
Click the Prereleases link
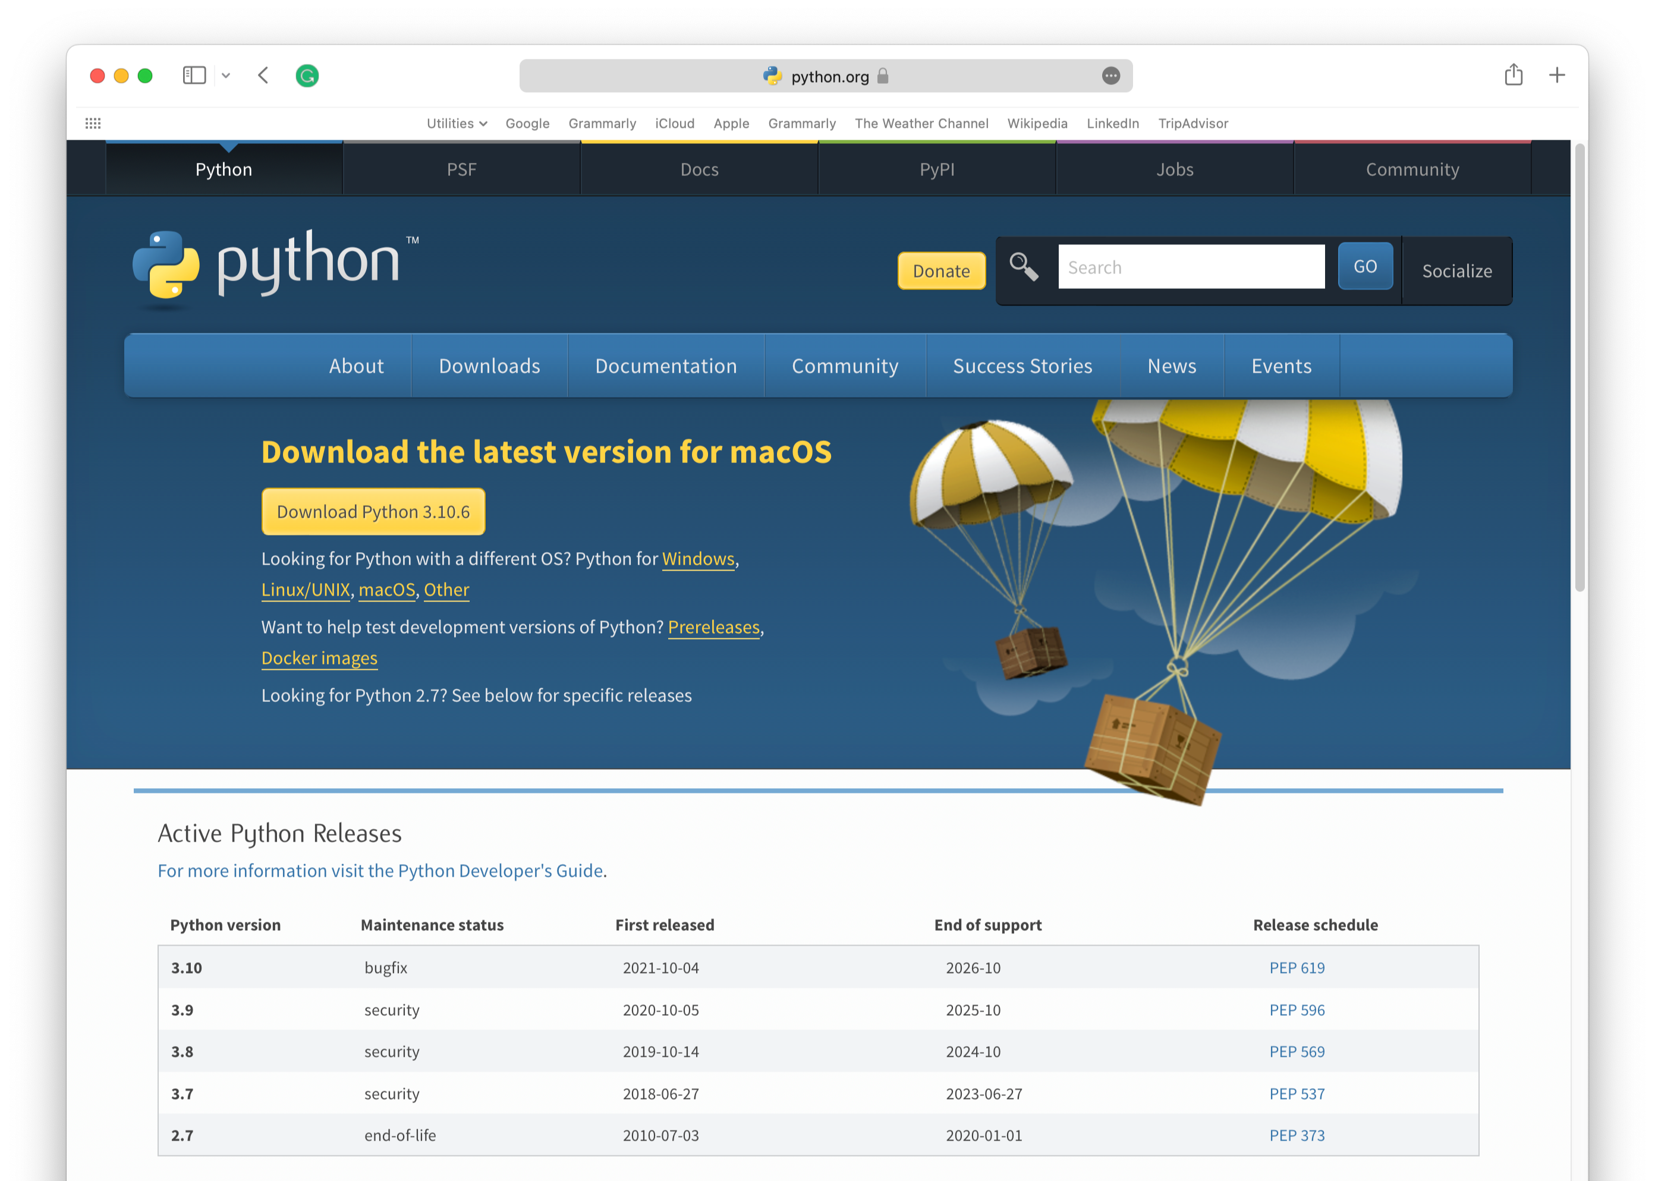tap(713, 627)
